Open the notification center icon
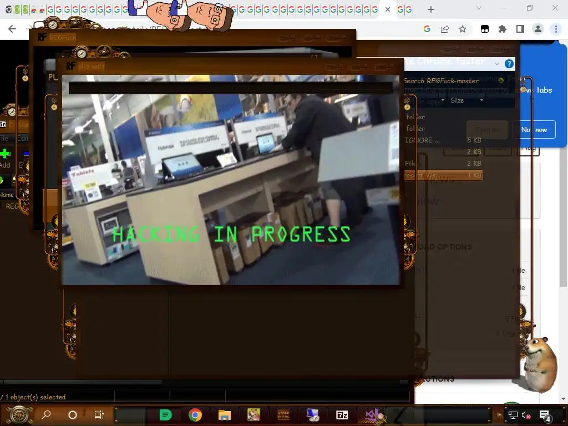The width and height of the screenshot is (568, 426). click(x=545, y=416)
